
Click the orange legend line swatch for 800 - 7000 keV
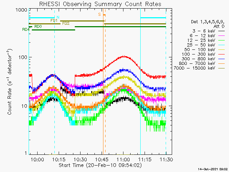(221, 64)
